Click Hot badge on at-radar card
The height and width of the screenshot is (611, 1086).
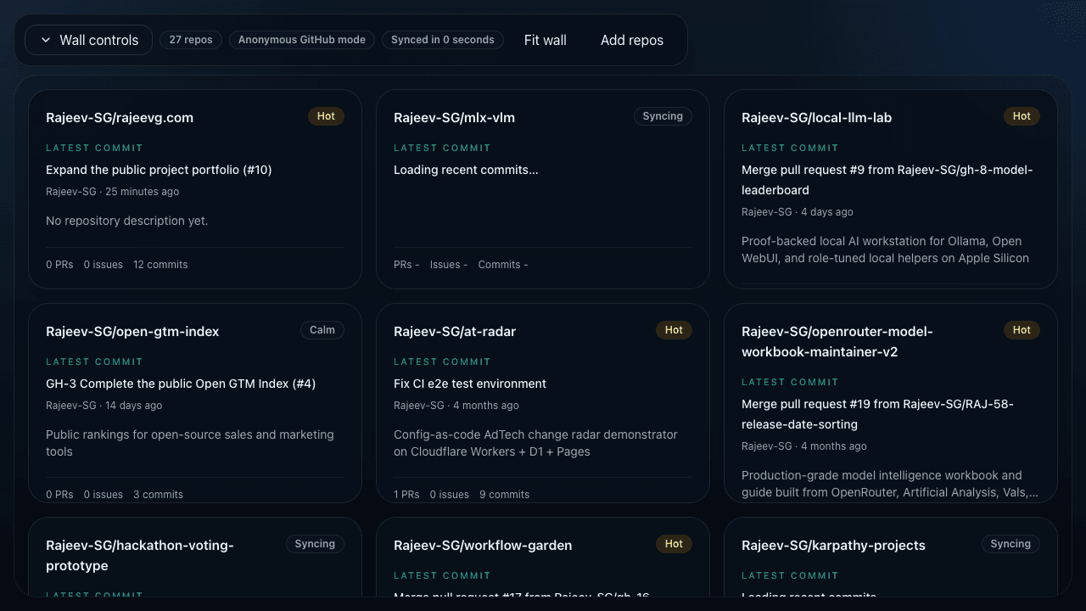point(674,330)
